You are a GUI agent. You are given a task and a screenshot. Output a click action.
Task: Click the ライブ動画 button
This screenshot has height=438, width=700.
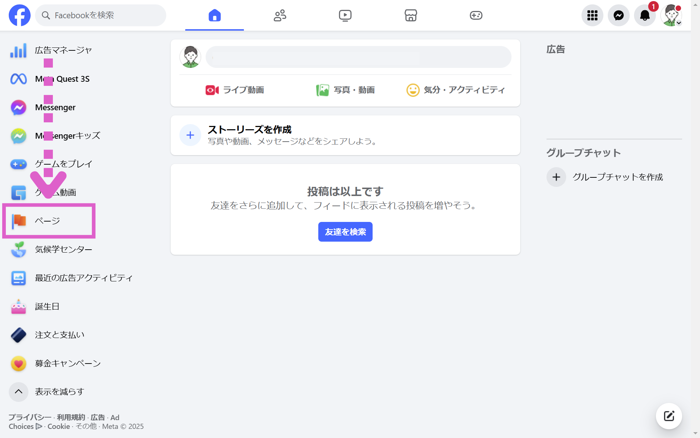click(235, 90)
